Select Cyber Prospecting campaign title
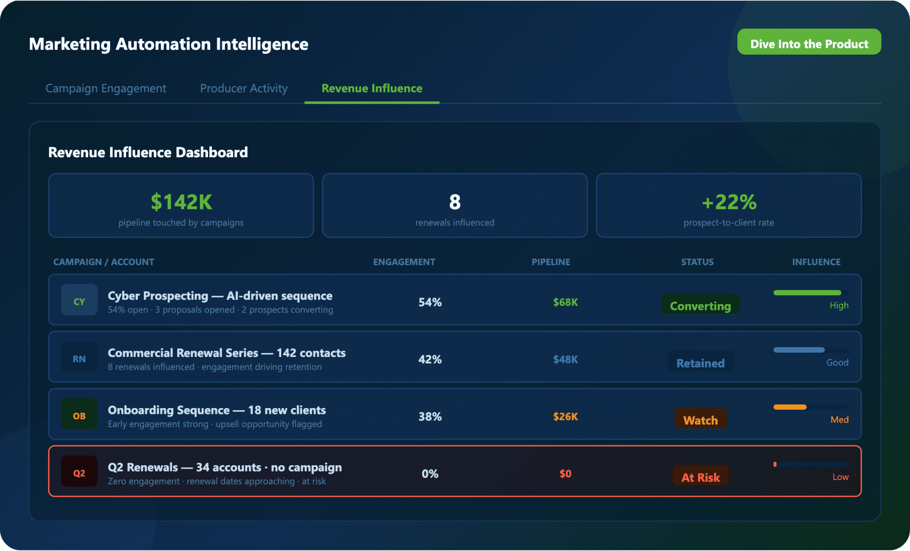The width and height of the screenshot is (910, 551). [220, 296]
